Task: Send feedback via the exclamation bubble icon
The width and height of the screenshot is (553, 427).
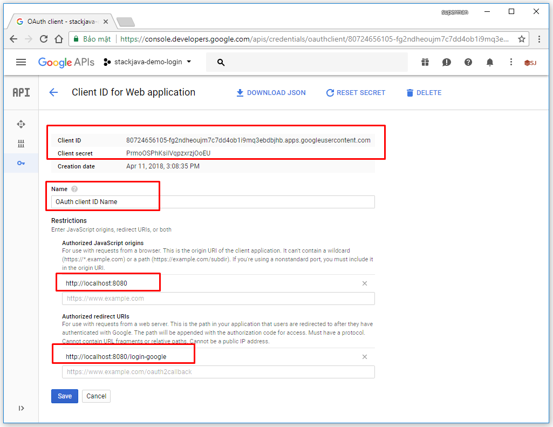Action: [x=446, y=62]
